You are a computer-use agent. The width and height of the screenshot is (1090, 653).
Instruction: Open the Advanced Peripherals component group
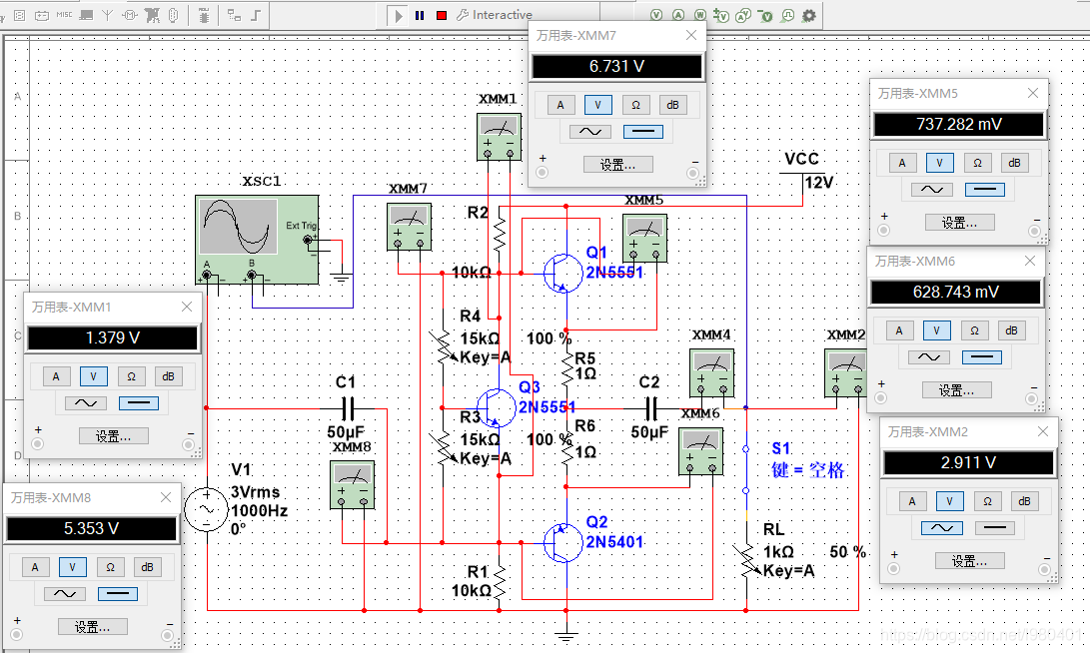coord(86,15)
